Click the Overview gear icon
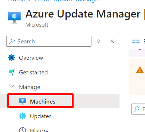The height and width of the screenshot is (132, 145). click(x=12, y=58)
